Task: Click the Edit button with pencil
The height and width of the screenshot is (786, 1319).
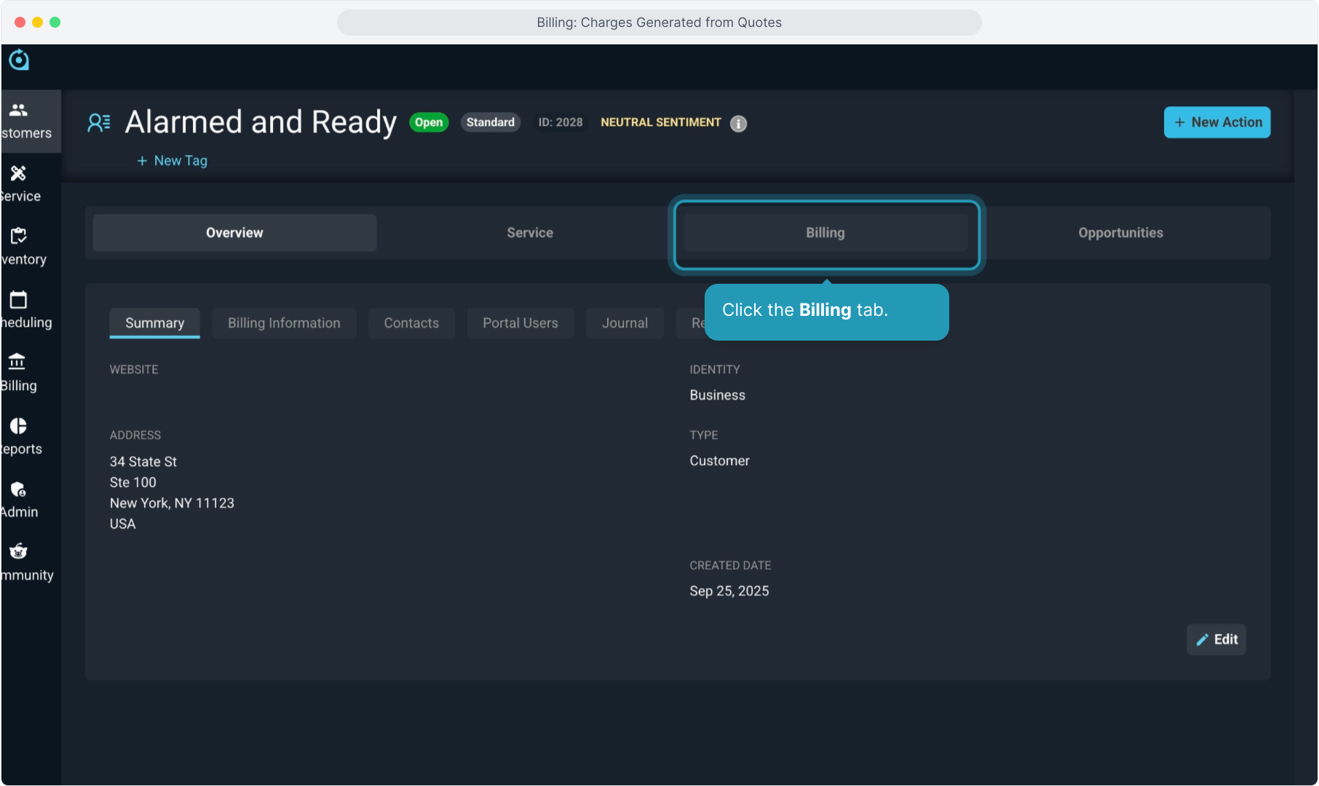Action: (1216, 640)
